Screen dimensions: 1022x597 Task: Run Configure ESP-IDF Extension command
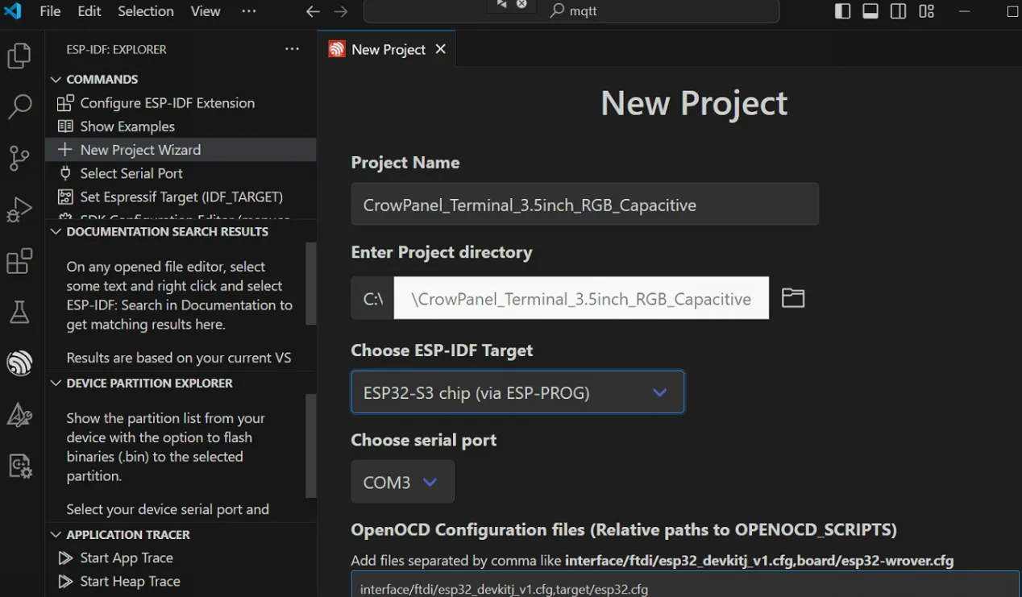167,102
